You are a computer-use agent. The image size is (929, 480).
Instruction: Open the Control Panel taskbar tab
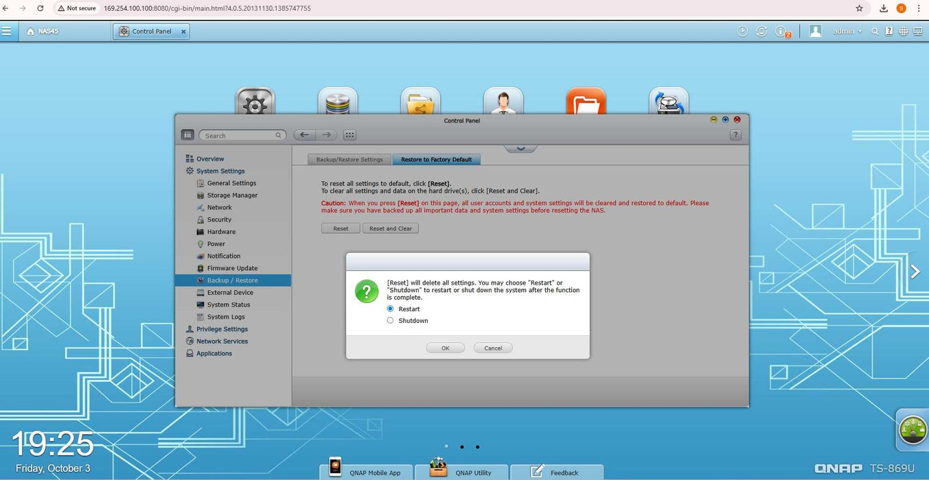(152, 32)
